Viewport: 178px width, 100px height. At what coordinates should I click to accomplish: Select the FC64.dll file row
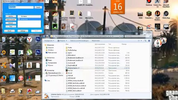(97, 76)
